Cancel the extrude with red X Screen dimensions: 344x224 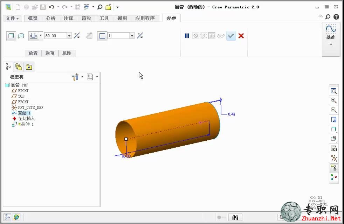[x=241, y=36]
